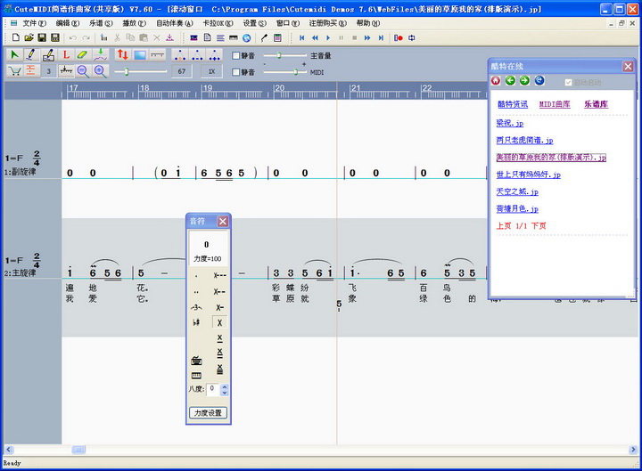Open the 乐谱 menu

point(101,22)
